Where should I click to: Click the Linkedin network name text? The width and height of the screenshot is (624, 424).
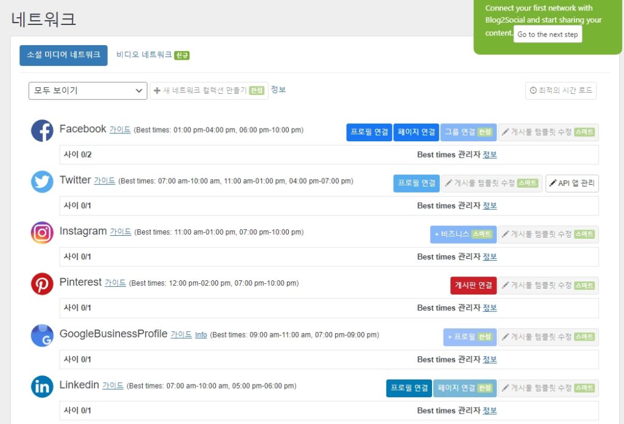79,384
